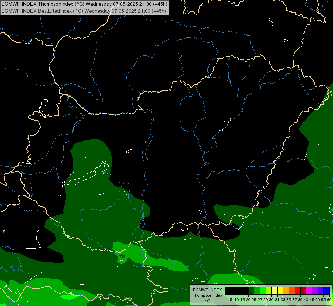Click the legend tick value 20

(x=248, y=300)
